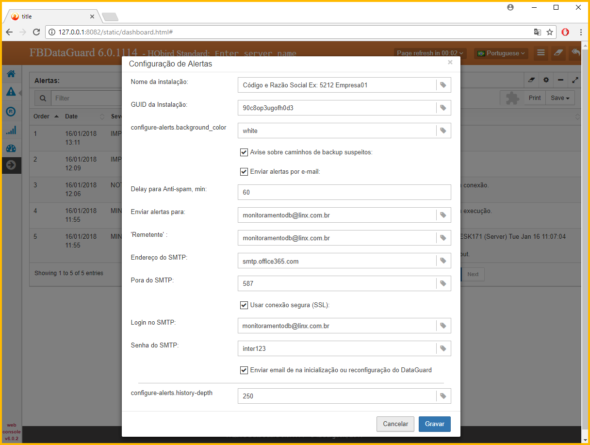Click the dashboard gauge sidebar icon

point(11,148)
